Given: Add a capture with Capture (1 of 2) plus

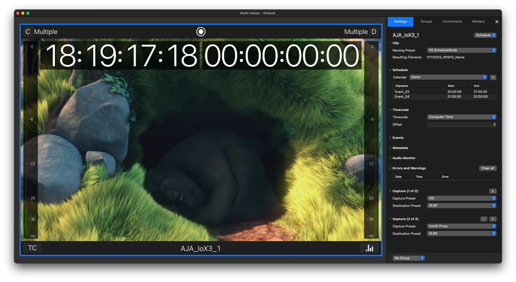Looking at the screenshot, I should [493, 191].
